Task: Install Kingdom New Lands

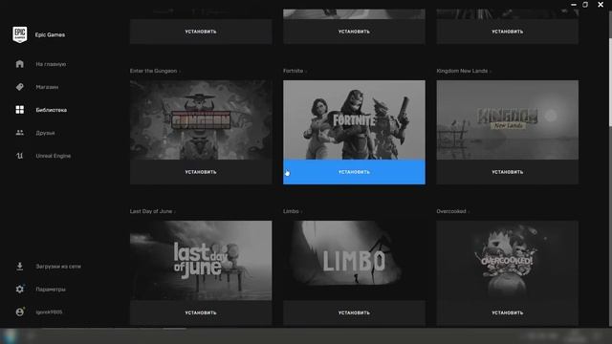Action: point(508,172)
